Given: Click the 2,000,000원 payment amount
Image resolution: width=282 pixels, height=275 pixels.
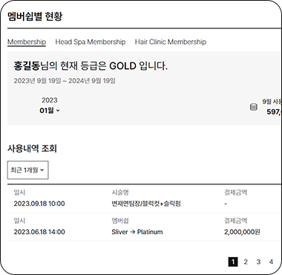Looking at the screenshot, I should pyautogui.click(x=242, y=232).
